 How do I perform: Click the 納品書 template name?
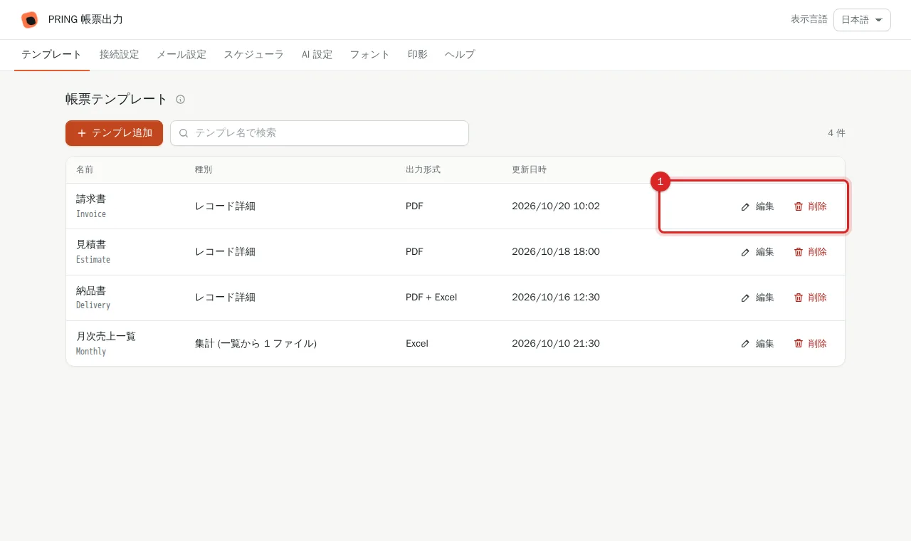91,290
